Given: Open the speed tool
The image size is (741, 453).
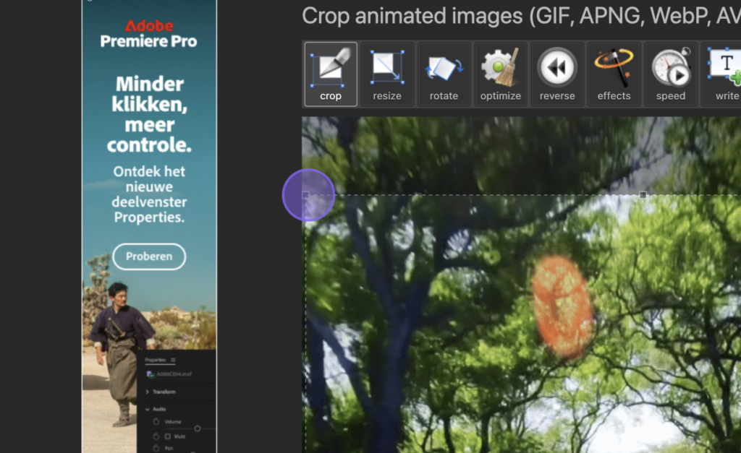Looking at the screenshot, I should [671, 74].
